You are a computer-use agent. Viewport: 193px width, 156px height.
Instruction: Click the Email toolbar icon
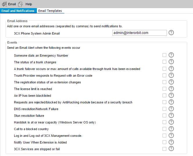click(4, 4)
